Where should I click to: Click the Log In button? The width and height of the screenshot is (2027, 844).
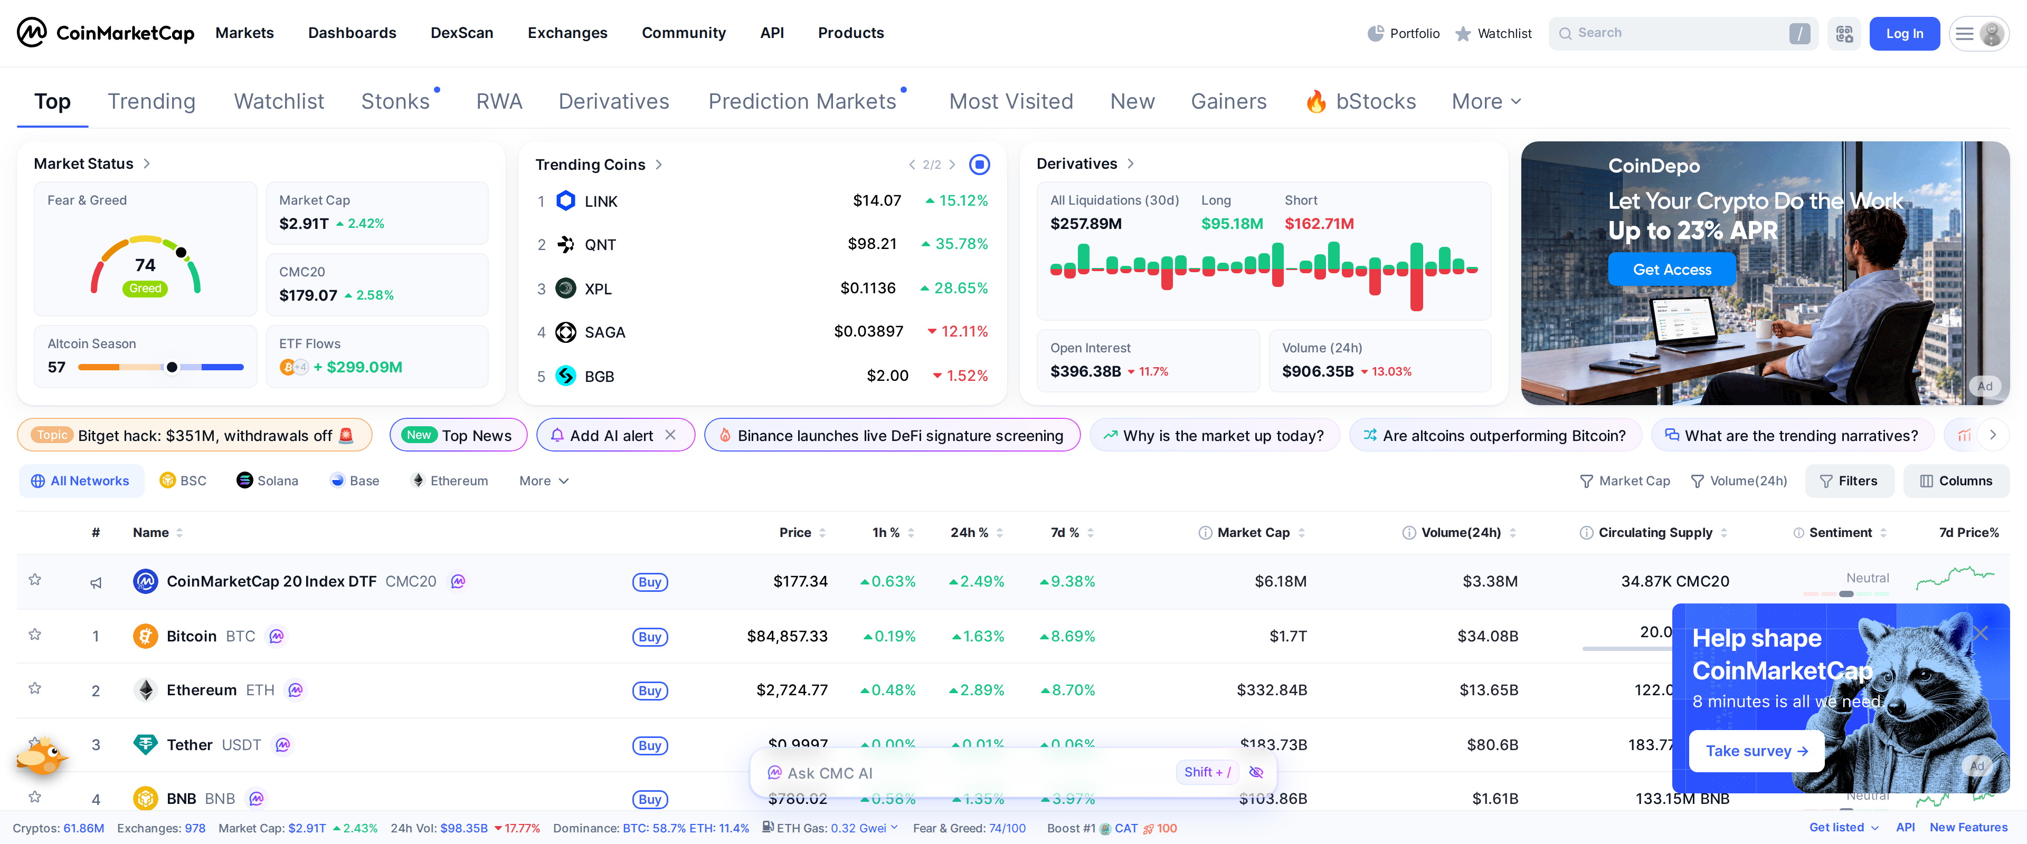tap(1904, 33)
